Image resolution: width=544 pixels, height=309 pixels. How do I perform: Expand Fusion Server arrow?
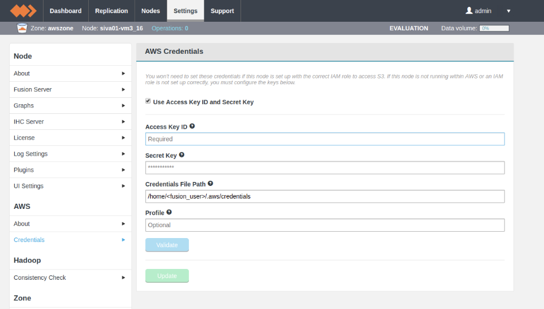coord(123,89)
